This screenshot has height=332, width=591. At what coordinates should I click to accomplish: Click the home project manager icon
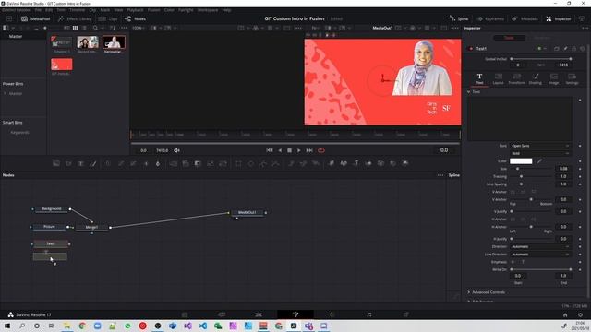tap(565, 315)
